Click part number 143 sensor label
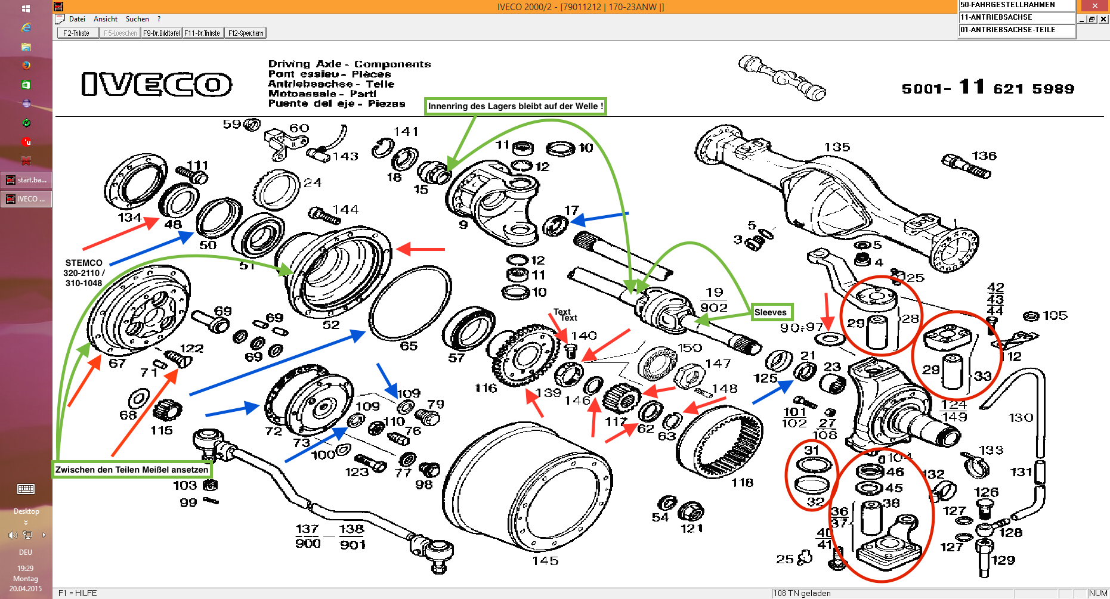1110x599 pixels. (x=345, y=156)
